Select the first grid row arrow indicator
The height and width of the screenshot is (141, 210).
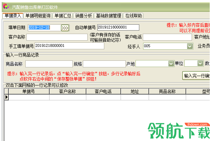pos(7,97)
